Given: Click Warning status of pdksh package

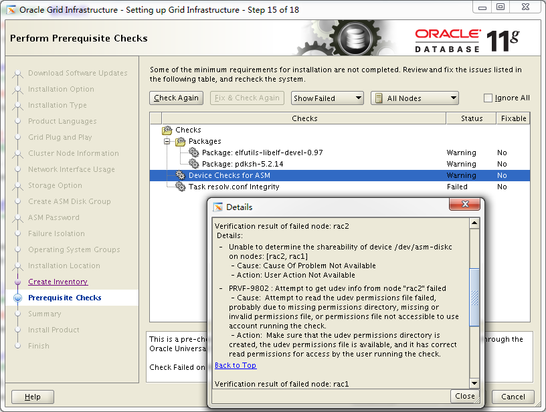Looking at the screenshot, I should click(461, 164).
